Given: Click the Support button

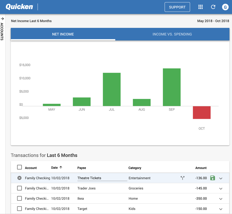Looking at the screenshot, I should [x=177, y=7].
